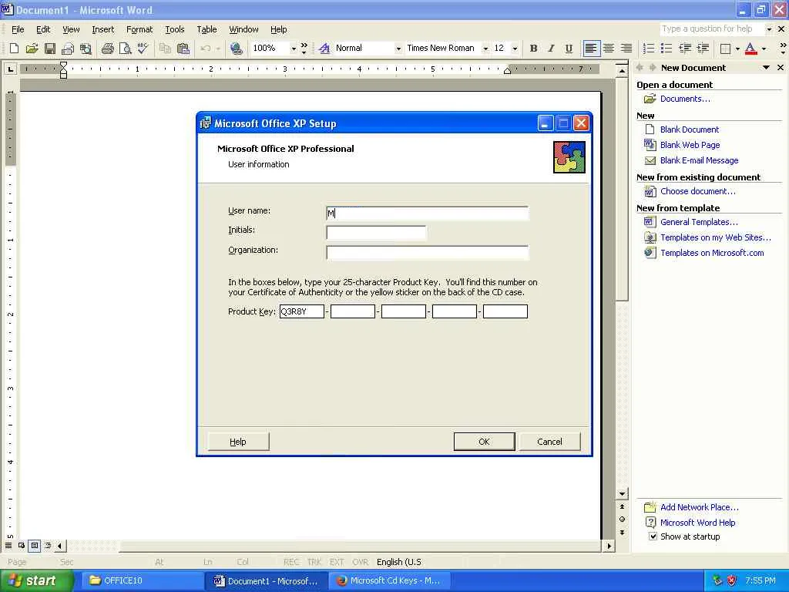Open the Table menu
789x592 pixels.
point(206,29)
